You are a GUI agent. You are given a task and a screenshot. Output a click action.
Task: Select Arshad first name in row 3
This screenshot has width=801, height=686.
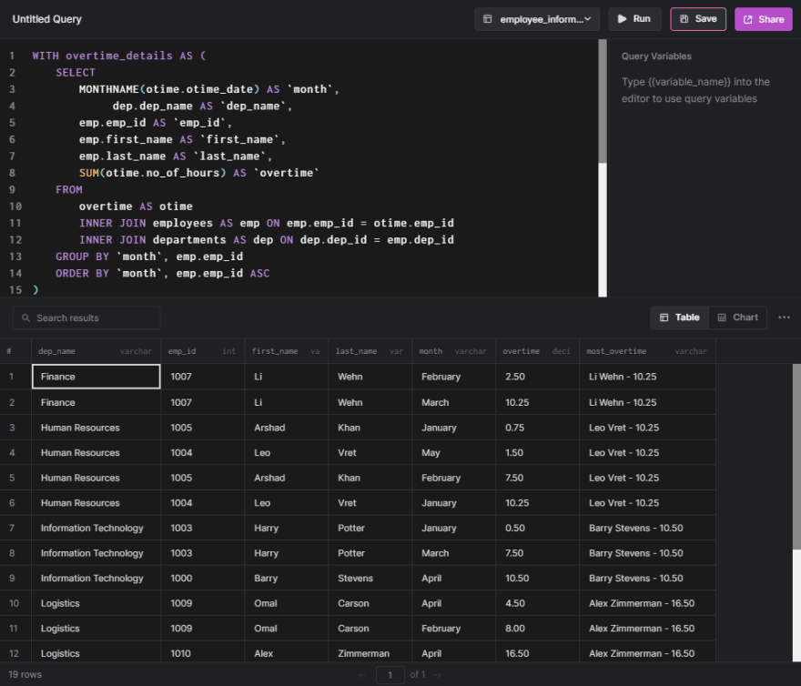click(x=287, y=428)
